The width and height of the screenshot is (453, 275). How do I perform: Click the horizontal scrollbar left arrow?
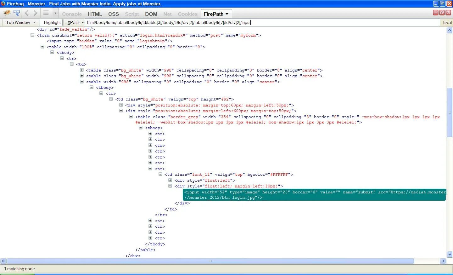(3, 261)
